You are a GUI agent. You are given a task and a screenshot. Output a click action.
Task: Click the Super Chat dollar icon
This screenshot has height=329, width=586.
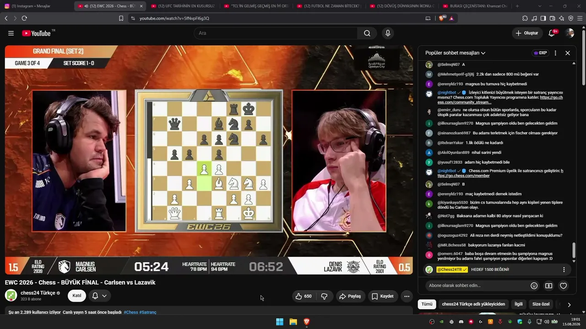(x=548, y=286)
